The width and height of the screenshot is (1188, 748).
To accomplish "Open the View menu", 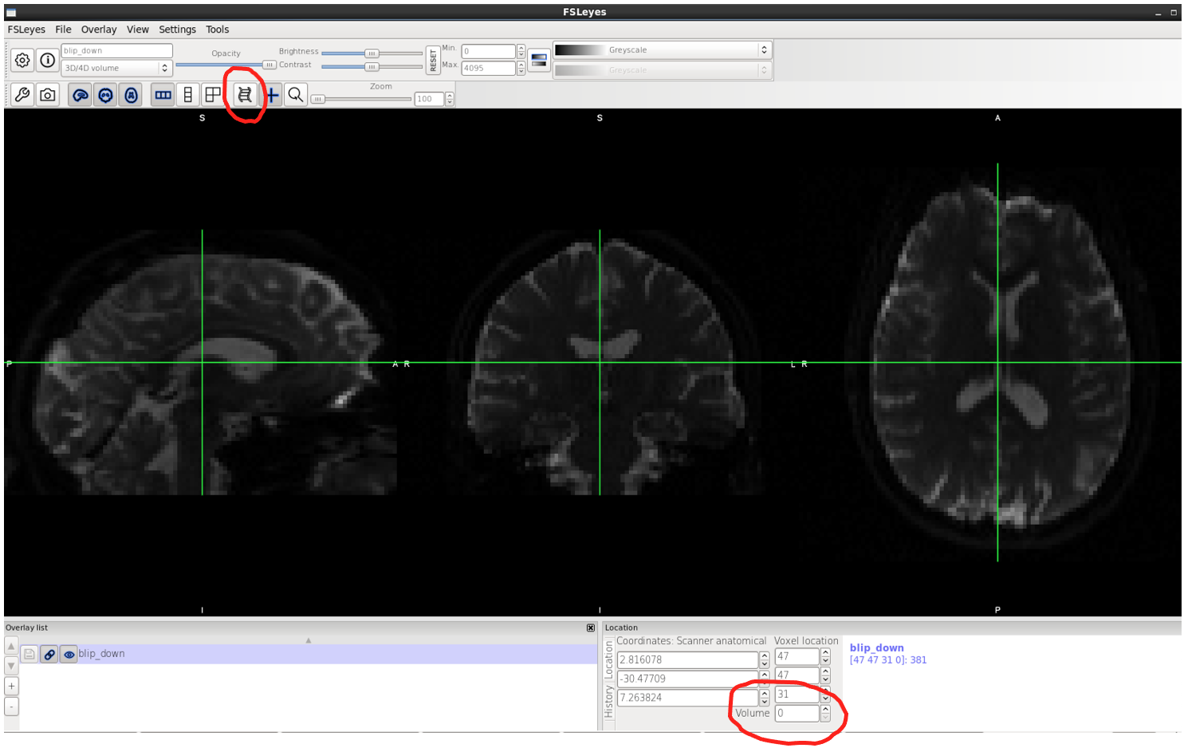I will [138, 30].
